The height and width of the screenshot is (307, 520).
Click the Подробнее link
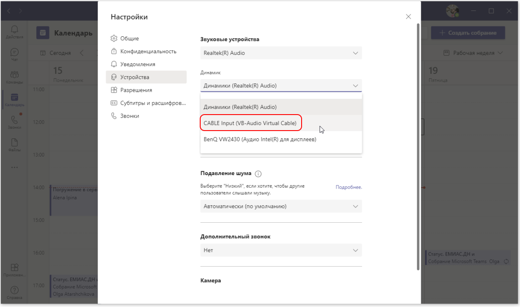click(348, 187)
